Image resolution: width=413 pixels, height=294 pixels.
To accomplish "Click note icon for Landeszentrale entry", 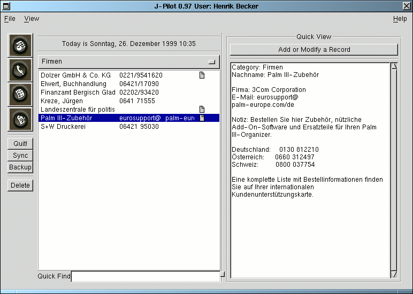I will [202, 110].
